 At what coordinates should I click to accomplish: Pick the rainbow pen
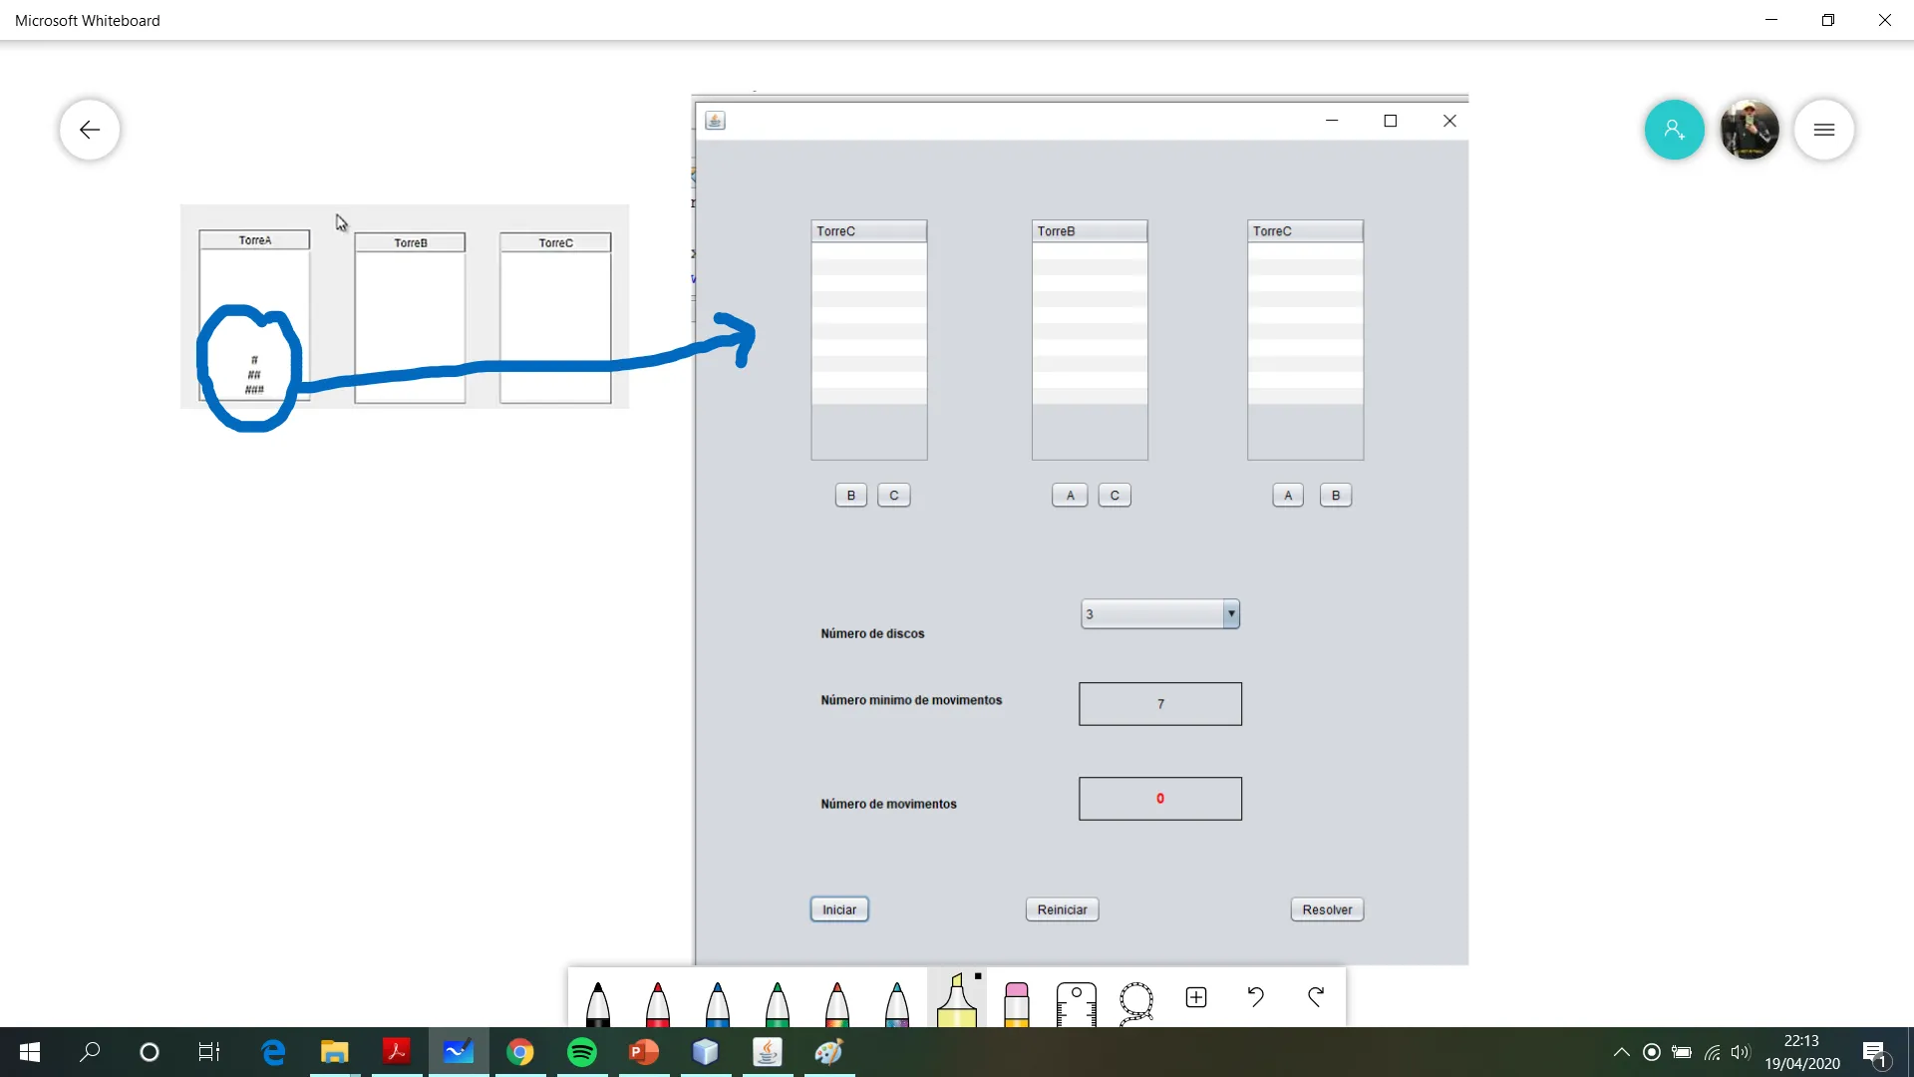click(837, 1001)
